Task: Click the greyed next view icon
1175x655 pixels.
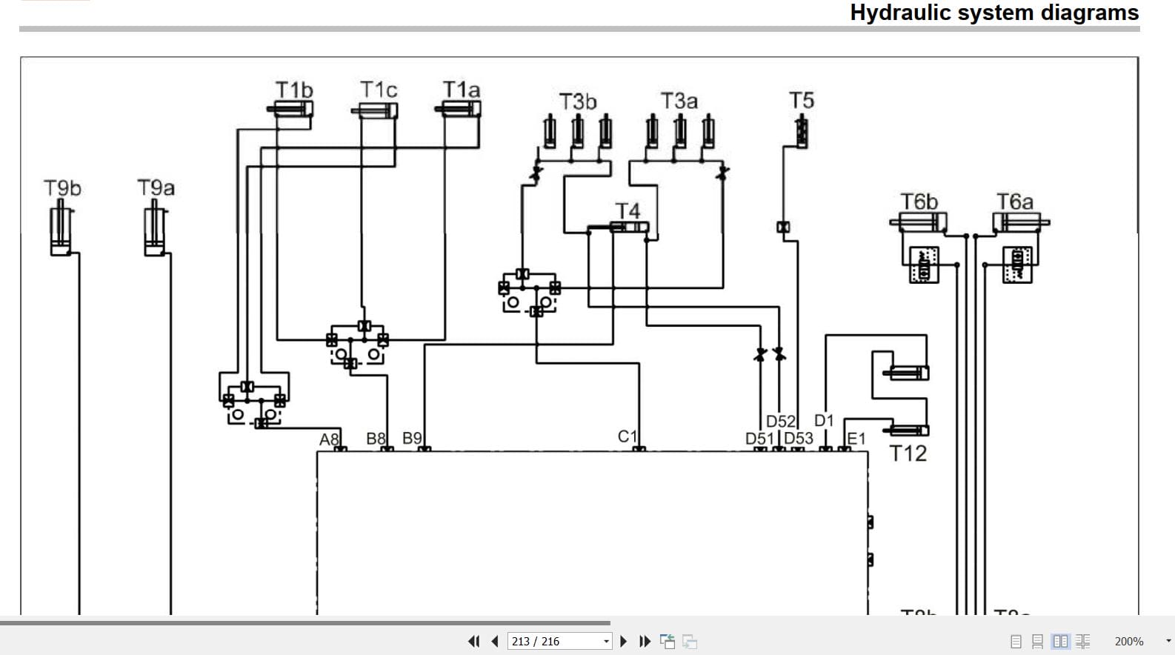Action: pyautogui.click(x=690, y=642)
